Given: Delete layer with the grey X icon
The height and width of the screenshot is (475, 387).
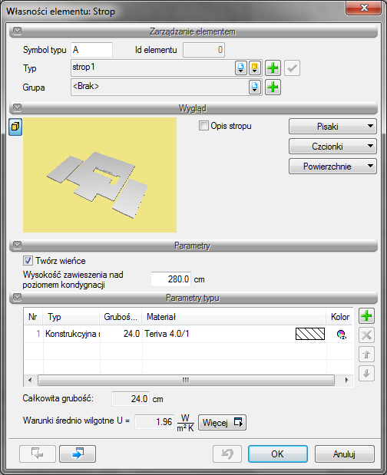Looking at the screenshot, I should tap(366, 335).
